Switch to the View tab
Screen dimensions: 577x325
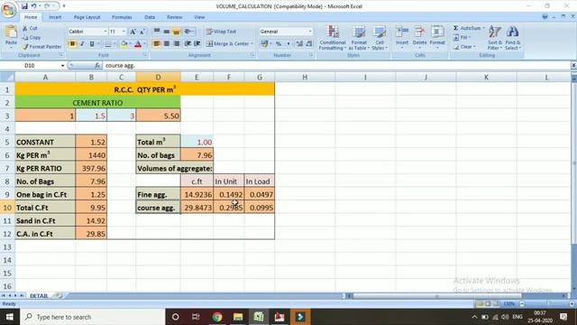[x=199, y=17]
